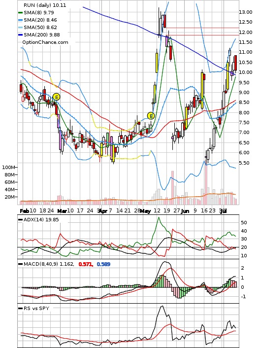Image resolution: width=259 pixels, height=348 pixels.
Task: Click the tallest pink volume bar in June
Action: coord(206,184)
